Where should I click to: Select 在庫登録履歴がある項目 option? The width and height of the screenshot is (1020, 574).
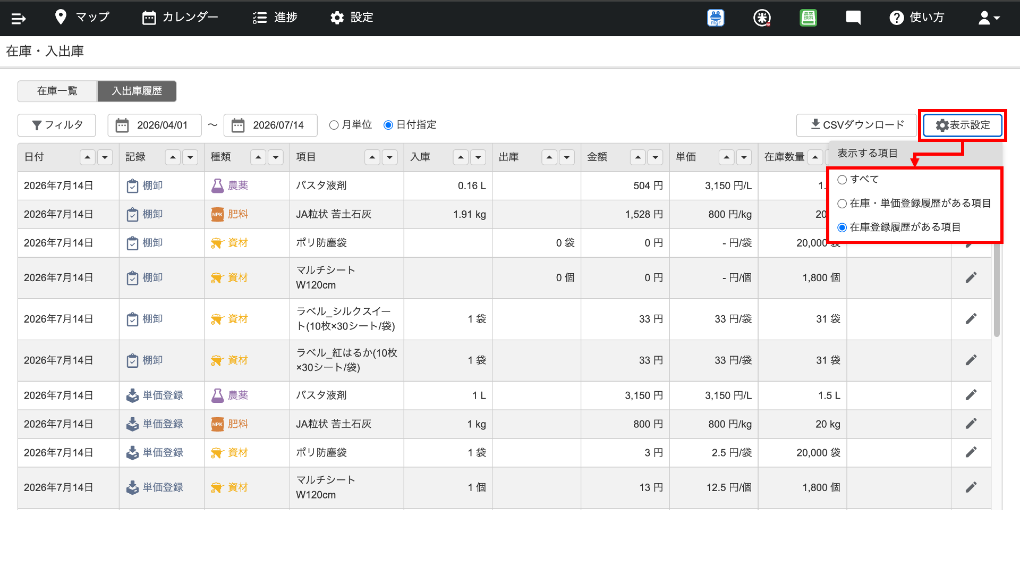coord(842,227)
